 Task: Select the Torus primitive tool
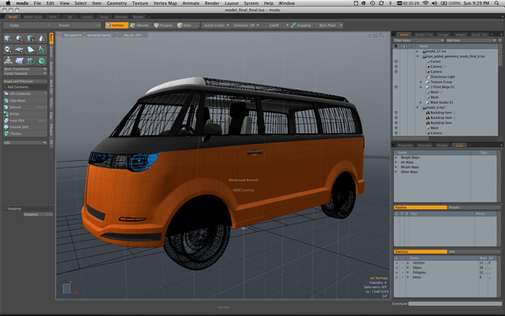8,50
